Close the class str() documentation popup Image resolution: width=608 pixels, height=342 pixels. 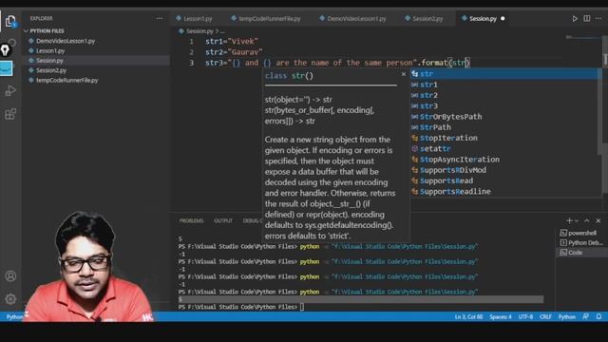[x=403, y=74]
